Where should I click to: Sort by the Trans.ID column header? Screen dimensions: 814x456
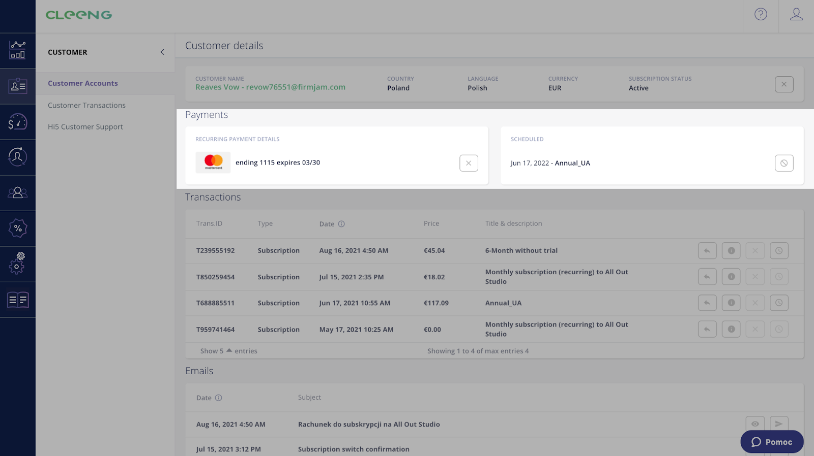(209, 223)
